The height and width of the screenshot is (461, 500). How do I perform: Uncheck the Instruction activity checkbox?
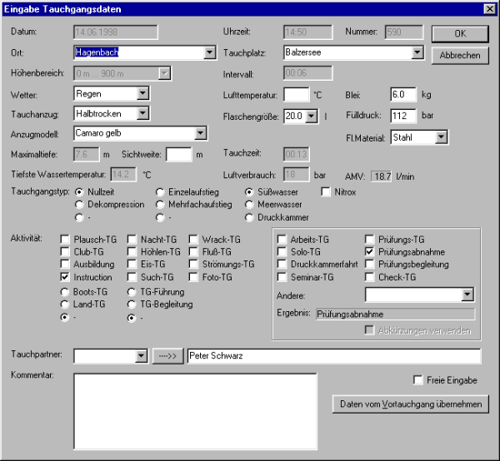click(x=66, y=276)
